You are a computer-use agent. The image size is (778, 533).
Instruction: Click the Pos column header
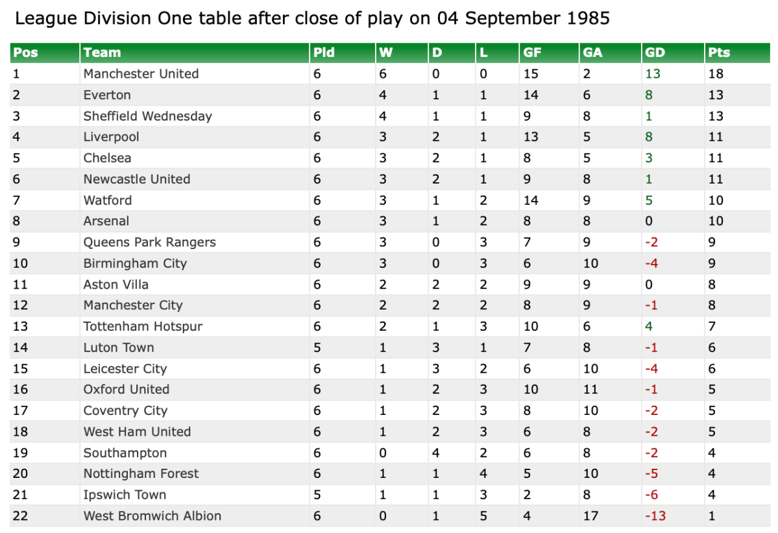[26, 53]
